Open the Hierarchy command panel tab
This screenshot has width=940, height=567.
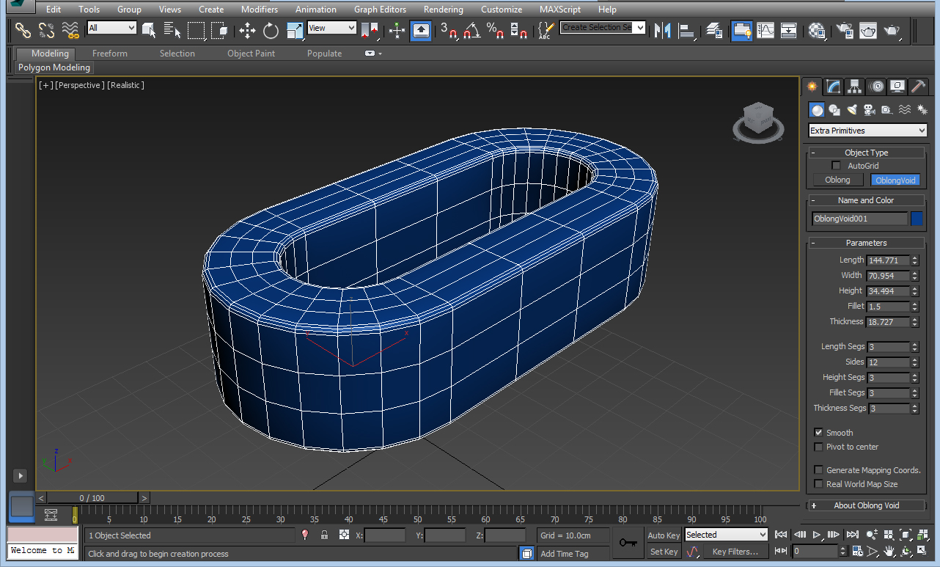[x=855, y=87]
